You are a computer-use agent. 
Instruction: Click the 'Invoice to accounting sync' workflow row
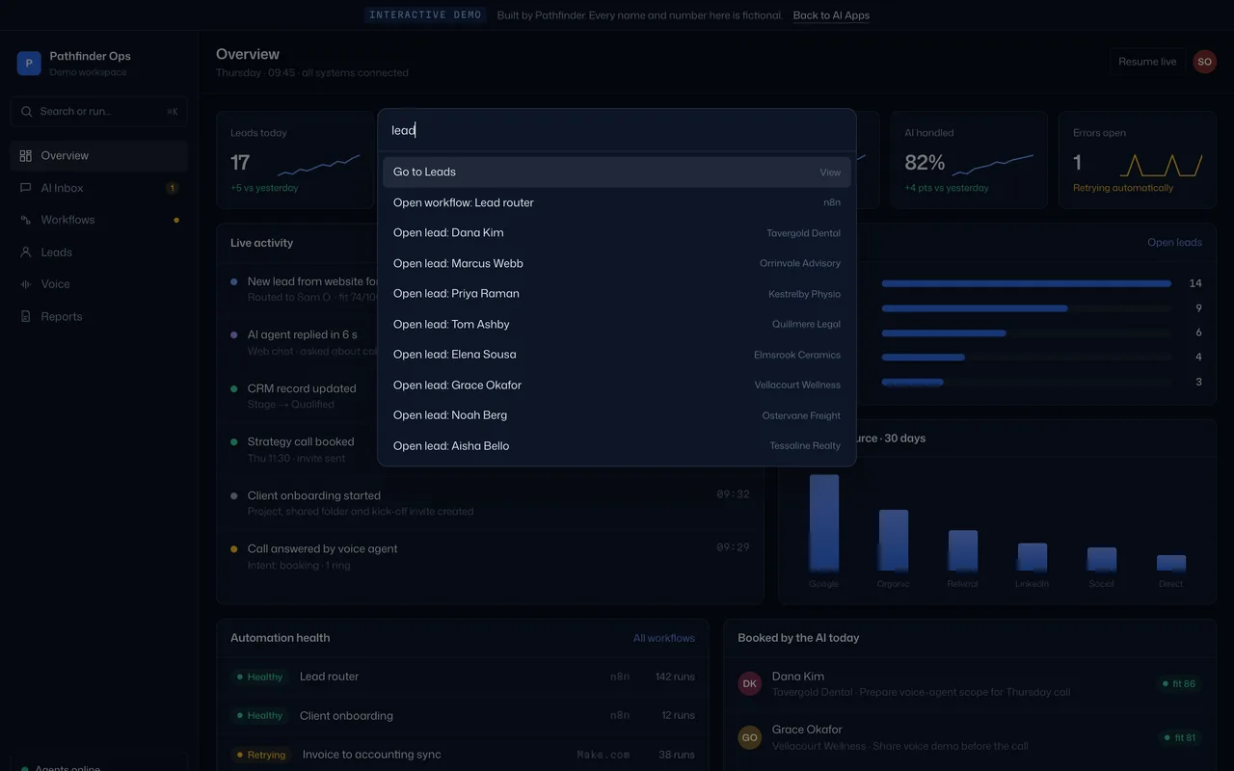point(463,755)
